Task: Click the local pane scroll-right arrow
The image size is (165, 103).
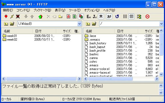Action: click(x=79, y=79)
